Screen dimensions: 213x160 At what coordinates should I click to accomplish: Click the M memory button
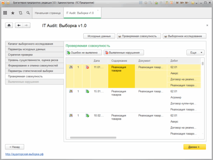click(x=177, y=2)
